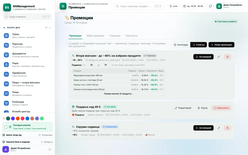Select the dark green theme color
Screen dimensions: 248x155
coord(8,119)
